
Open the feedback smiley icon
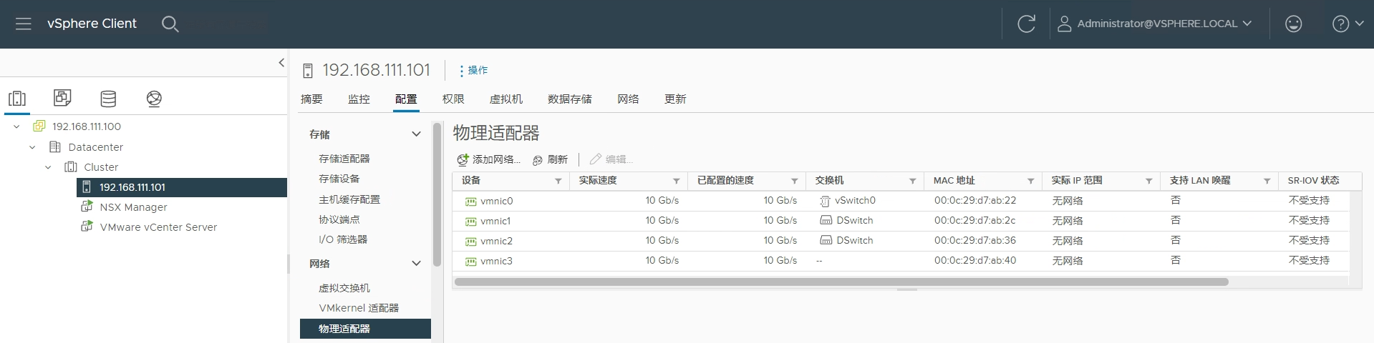coord(1293,24)
